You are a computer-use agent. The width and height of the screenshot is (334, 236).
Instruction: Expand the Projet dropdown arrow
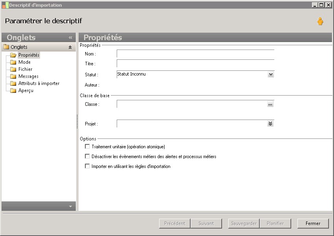click(x=270, y=124)
